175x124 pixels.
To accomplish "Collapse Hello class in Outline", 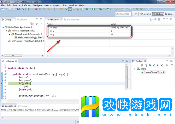I will tap(135, 69).
